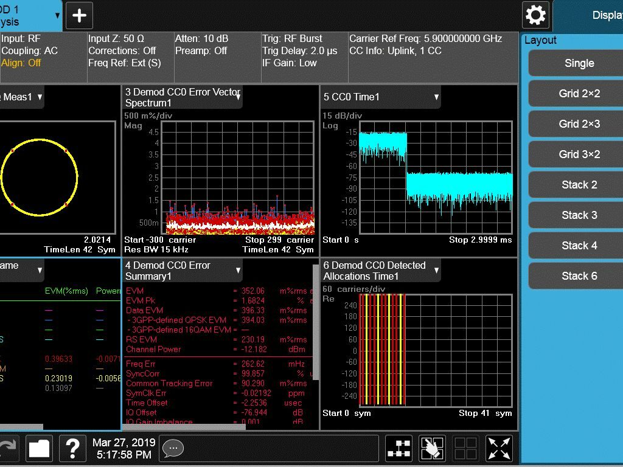The height and width of the screenshot is (467, 623).
Task: Open the Meas1 dropdown arrow
Action: [x=39, y=97]
